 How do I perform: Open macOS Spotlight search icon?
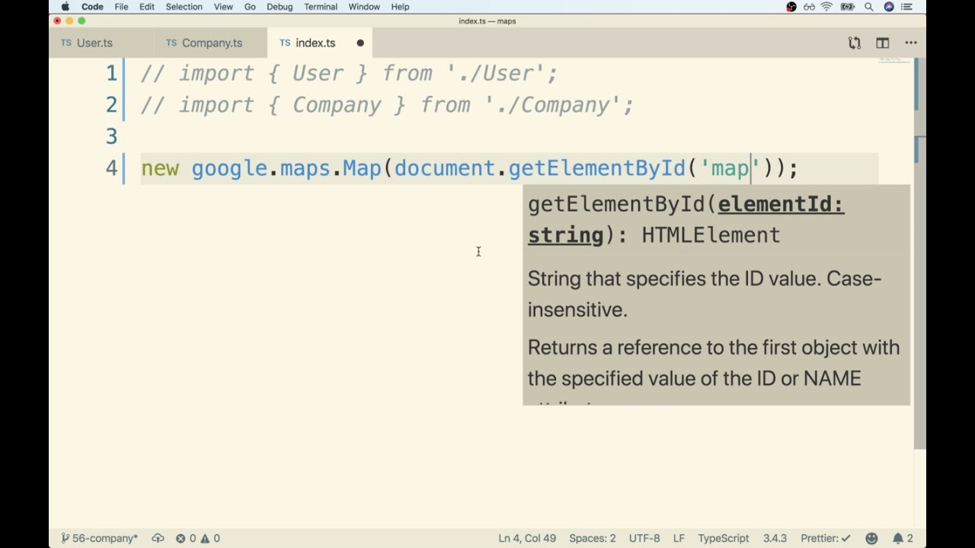point(868,7)
